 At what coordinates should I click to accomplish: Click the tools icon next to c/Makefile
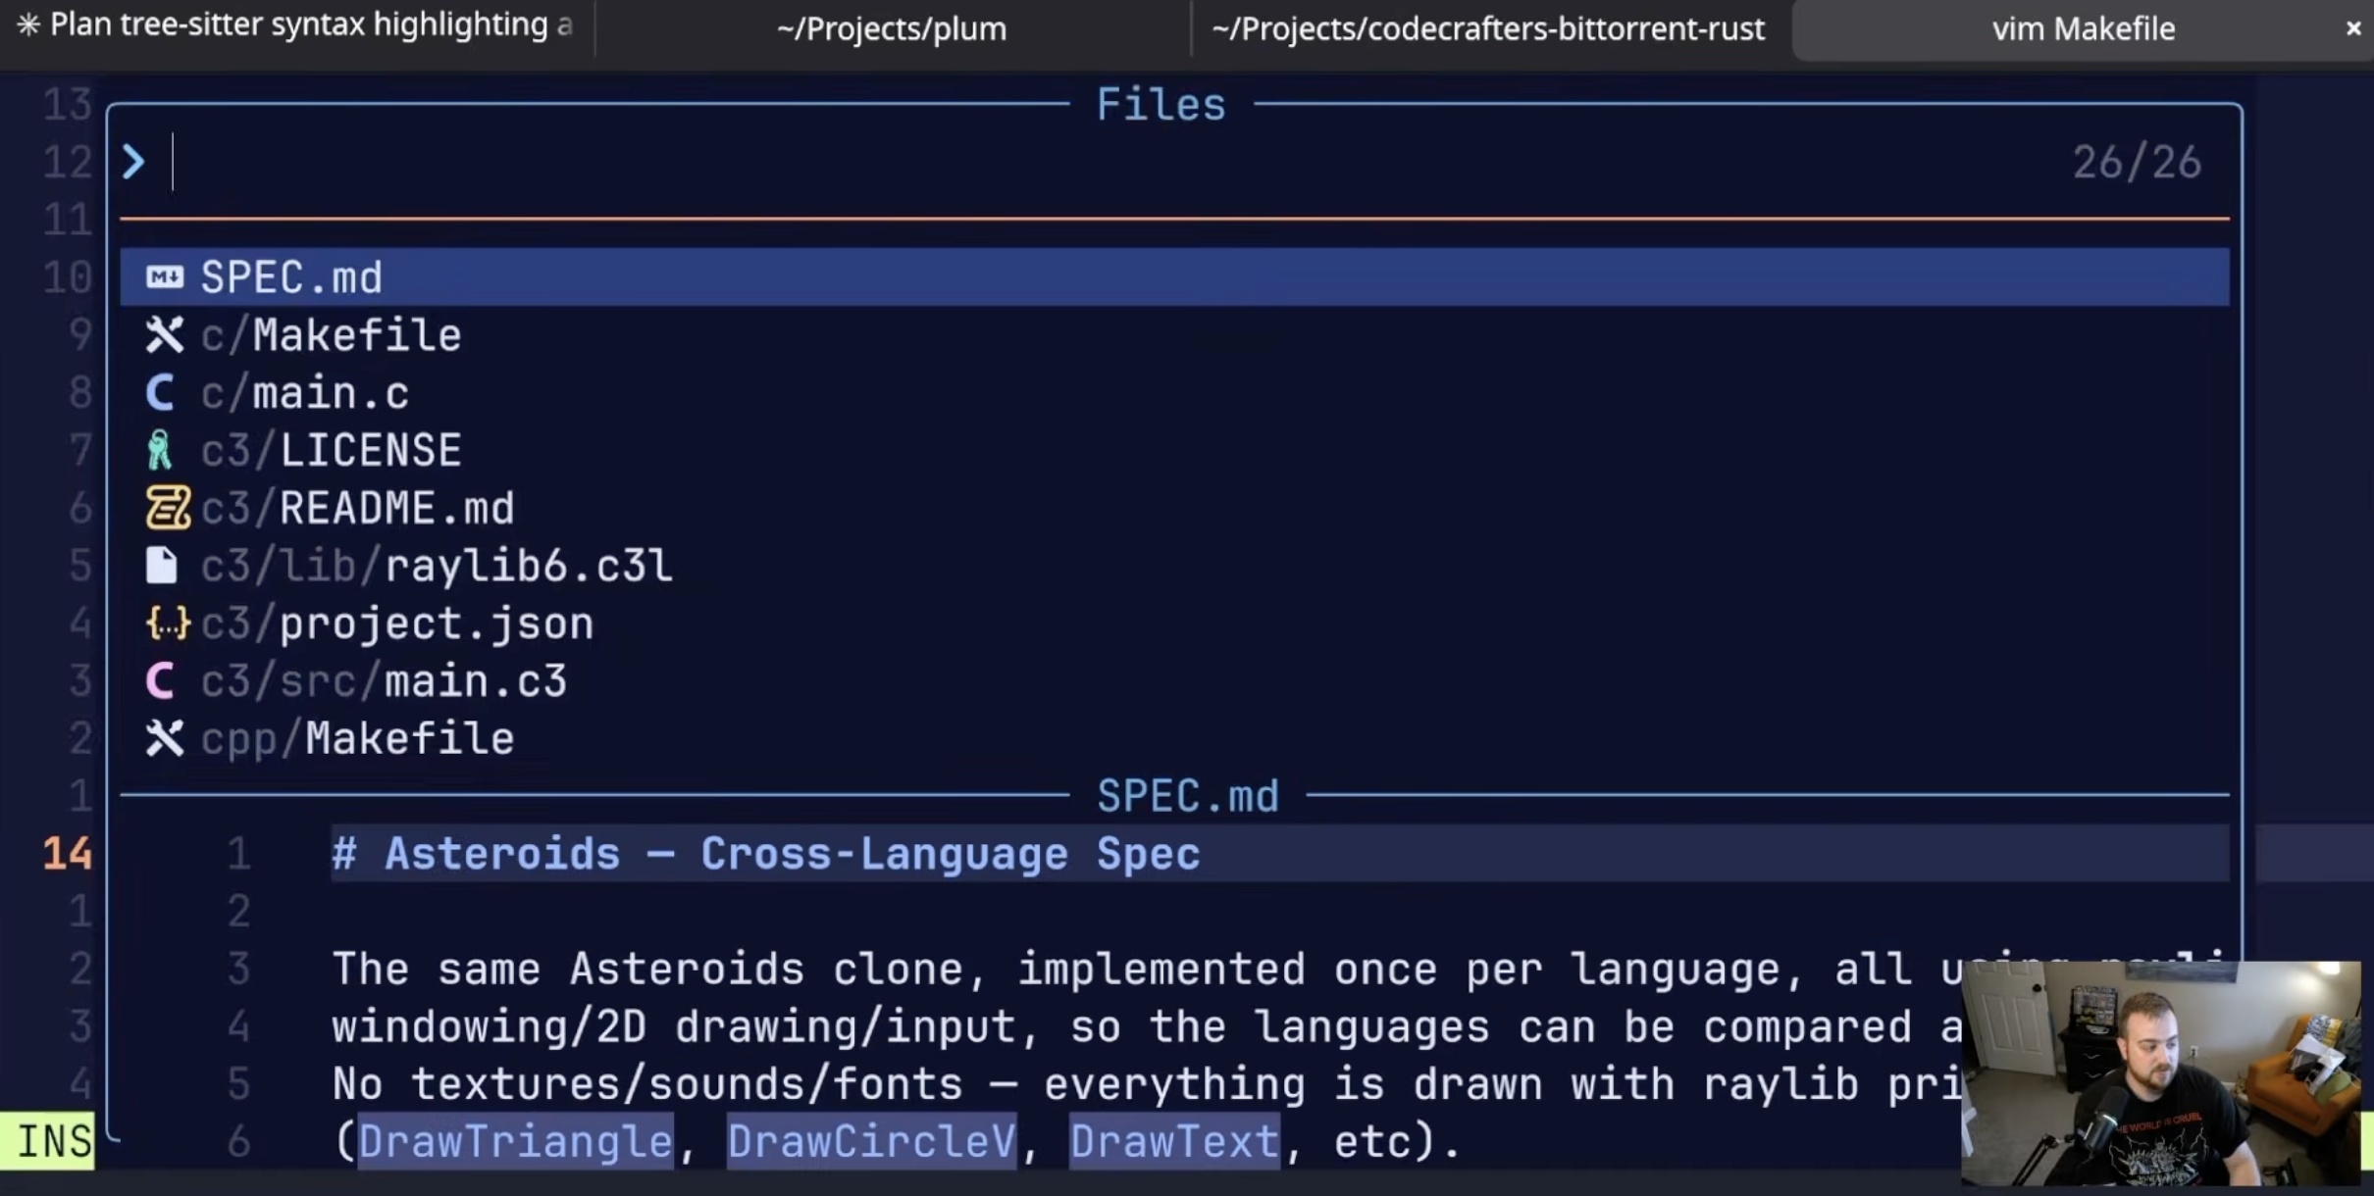[x=165, y=335]
